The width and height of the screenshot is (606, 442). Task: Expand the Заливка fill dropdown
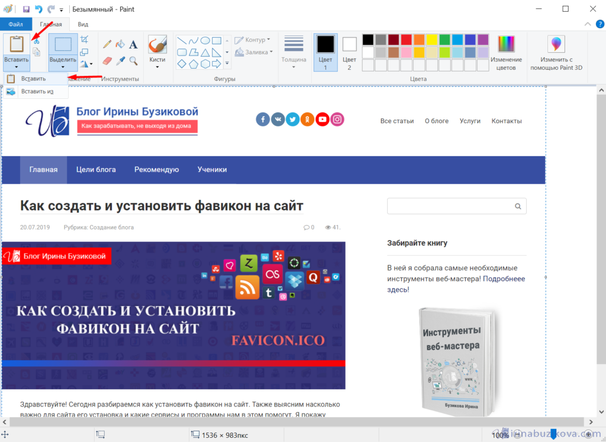click(254, 52)
